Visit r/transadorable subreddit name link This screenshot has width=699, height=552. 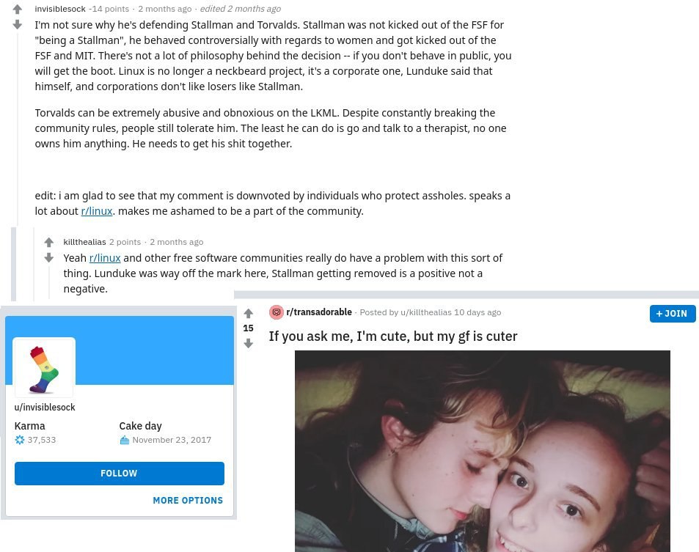[319, 312]
